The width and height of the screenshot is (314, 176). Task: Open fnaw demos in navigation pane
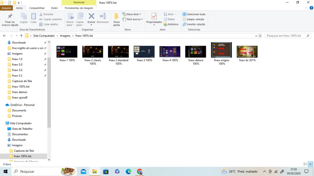20,92
